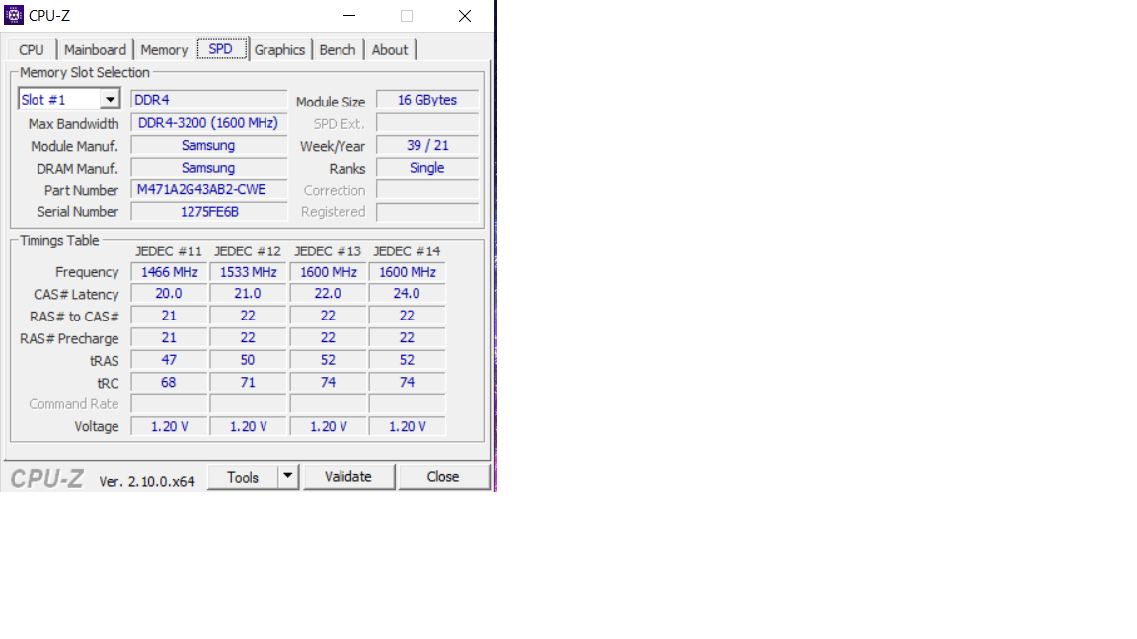Select the 1533 MHz frequency cell
Image resolution: width=1137 pixels, height=639 pixels.
tap(249, 272)
